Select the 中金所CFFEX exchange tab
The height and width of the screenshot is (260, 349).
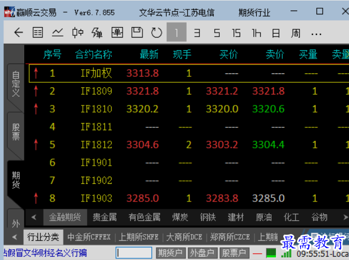coord(89,237)
